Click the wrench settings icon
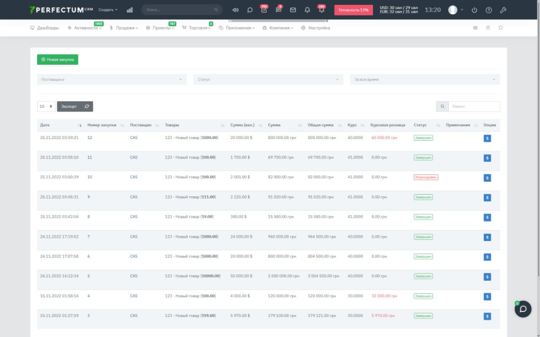 pyautogui.click(x=503, y=10)
